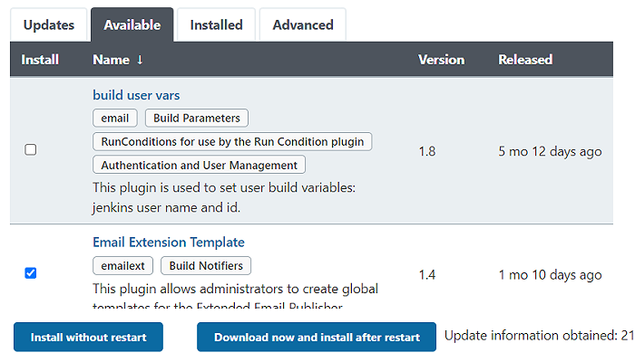Open the Email Extension Template link
This screenshot has height=362, width=635.
(x=169, y=243)
